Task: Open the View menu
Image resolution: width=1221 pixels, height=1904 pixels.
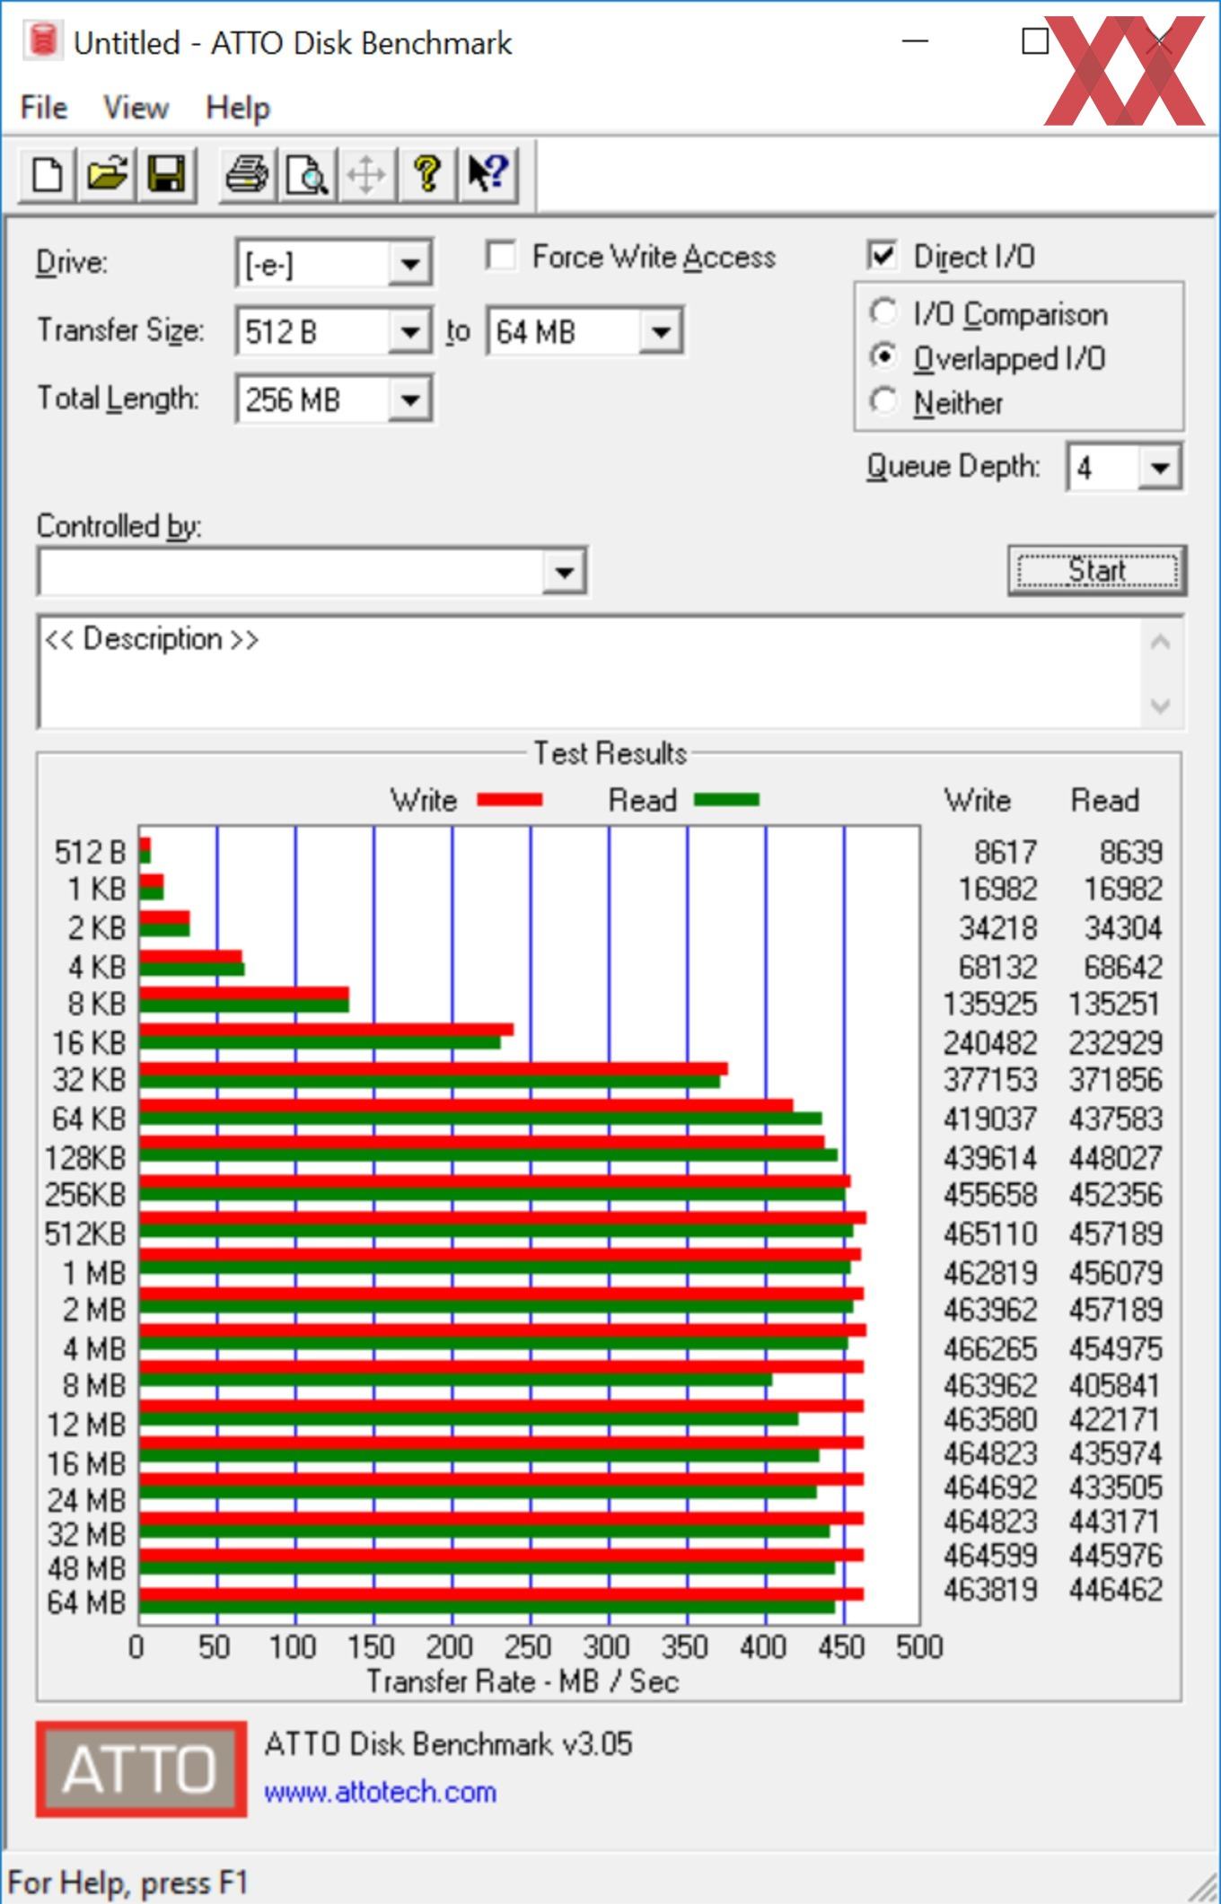Action: click(x=136, y=108)
